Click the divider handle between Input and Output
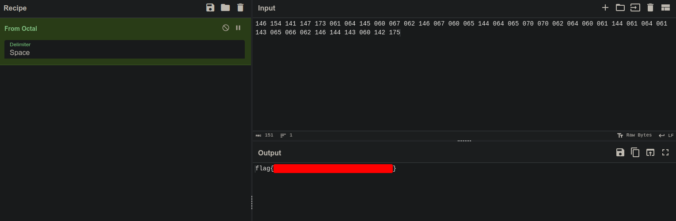 (x=464, y=141)
